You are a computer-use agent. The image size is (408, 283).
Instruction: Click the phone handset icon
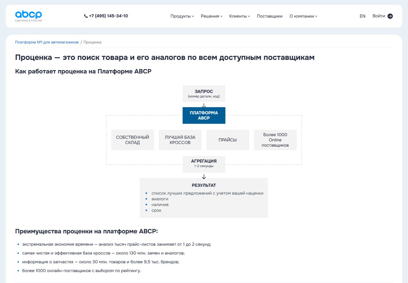click(86, 16)
